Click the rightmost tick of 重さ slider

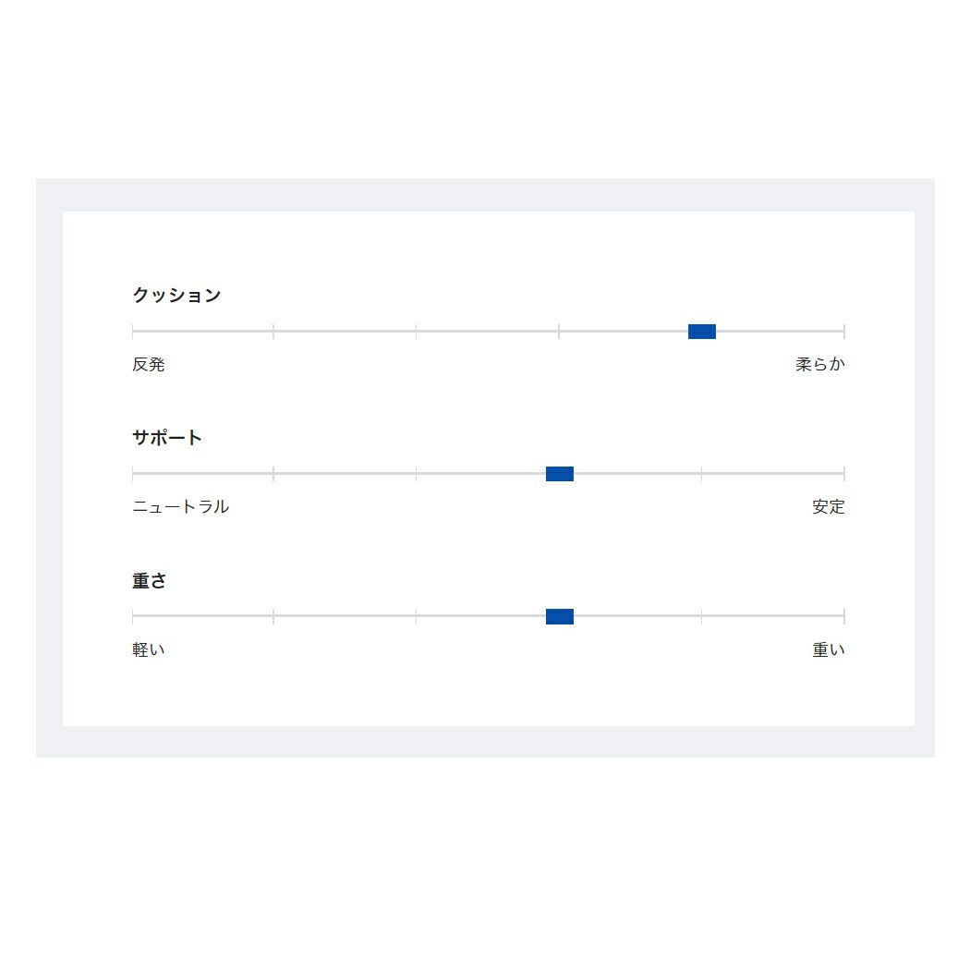[843, 616]
